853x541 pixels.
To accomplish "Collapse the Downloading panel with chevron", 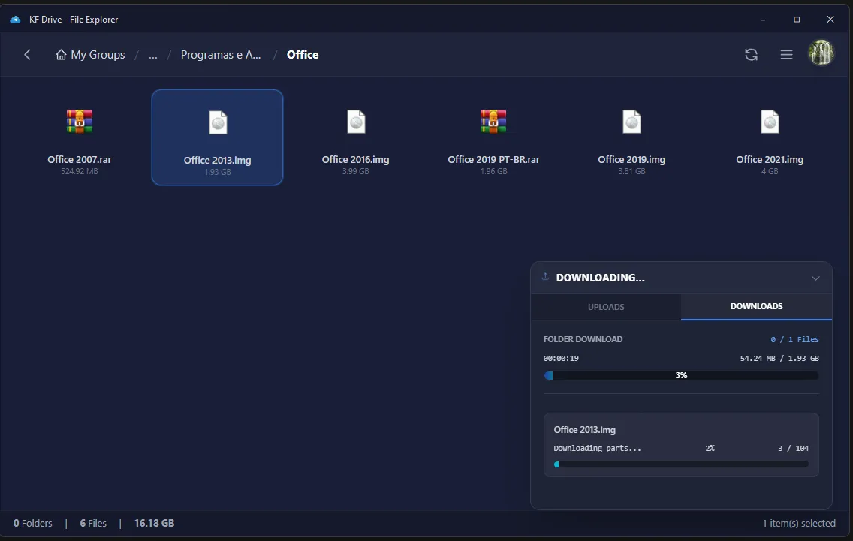I will pos(815,278).
